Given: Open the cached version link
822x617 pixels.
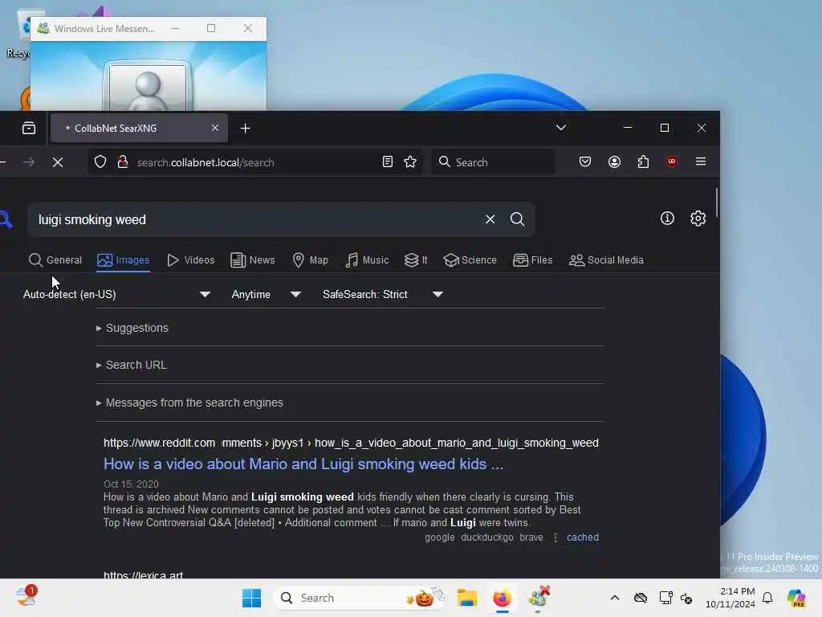Looking at the screenshot, I should [583, 537].
